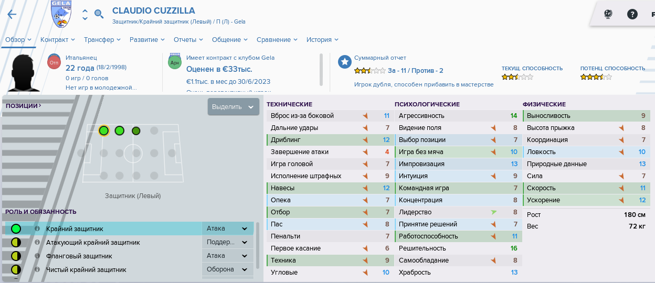Click the star icon beside Суммарный отчет
The width and height of the screenshot is (655, 283).
(x=344, y=62)
